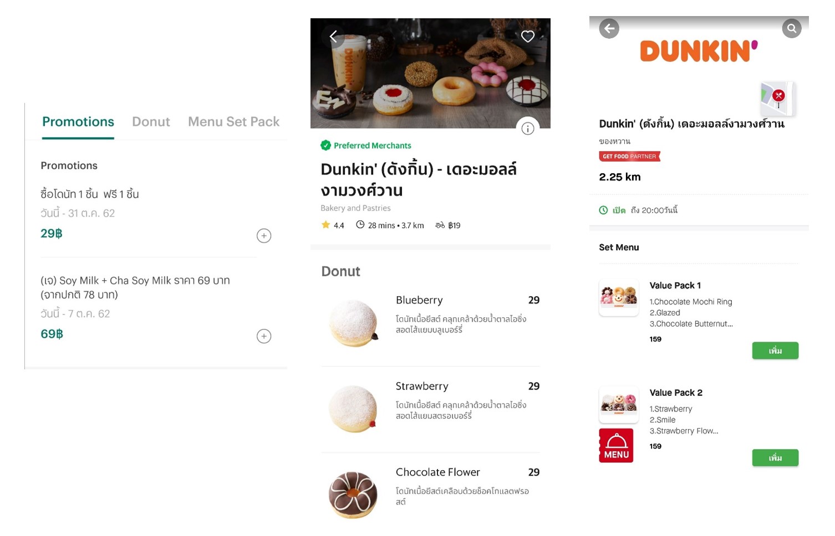Image resolution: width=835 pixels, height=536 pixels.
Task: Open the Value Pack 2 thumbnail
Action: click(619, 405)
